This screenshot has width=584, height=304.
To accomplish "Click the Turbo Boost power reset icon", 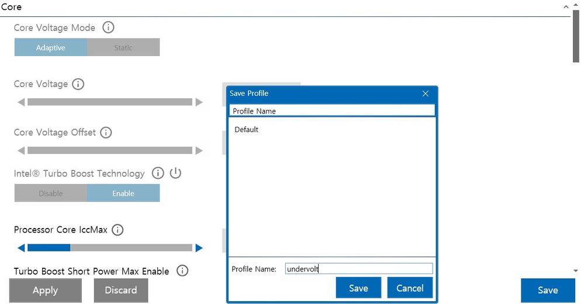I will click(175, 173).
